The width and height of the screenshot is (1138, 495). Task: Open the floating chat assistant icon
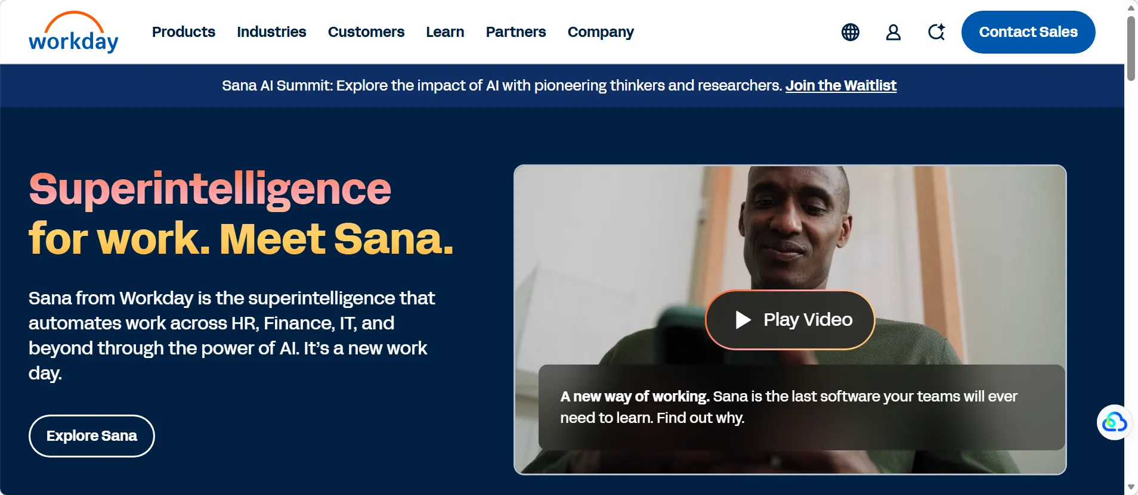click(1114, 422)
